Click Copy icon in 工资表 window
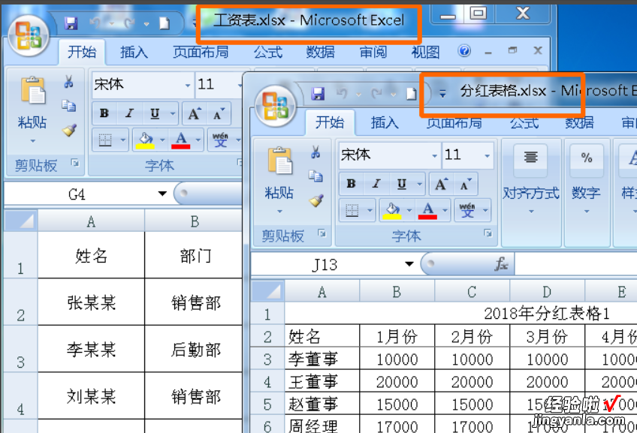637x433 pixels. 68,106
